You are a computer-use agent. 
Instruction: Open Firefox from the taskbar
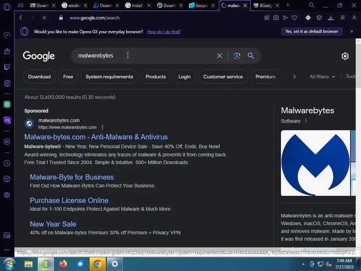63,264
